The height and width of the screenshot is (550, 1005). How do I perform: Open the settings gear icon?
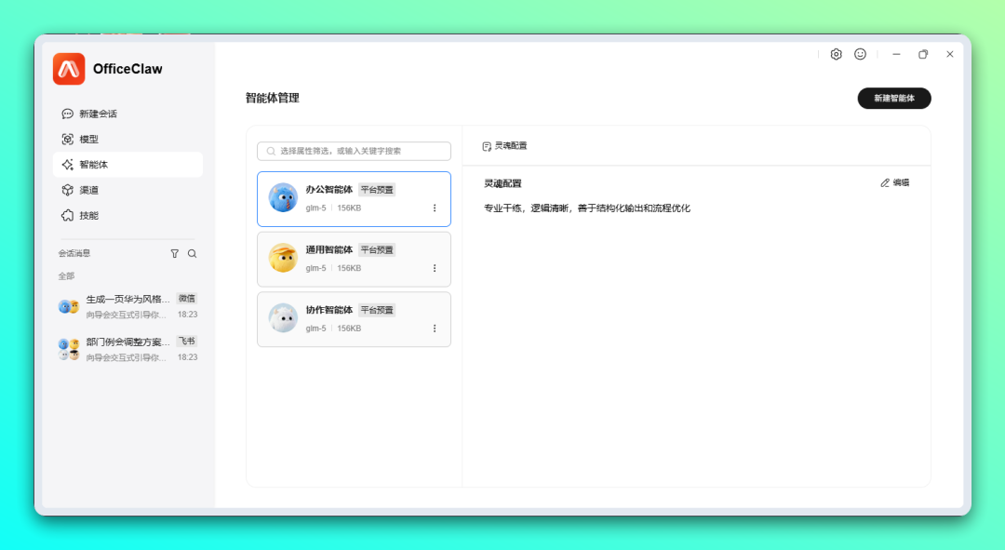[836, 54]
